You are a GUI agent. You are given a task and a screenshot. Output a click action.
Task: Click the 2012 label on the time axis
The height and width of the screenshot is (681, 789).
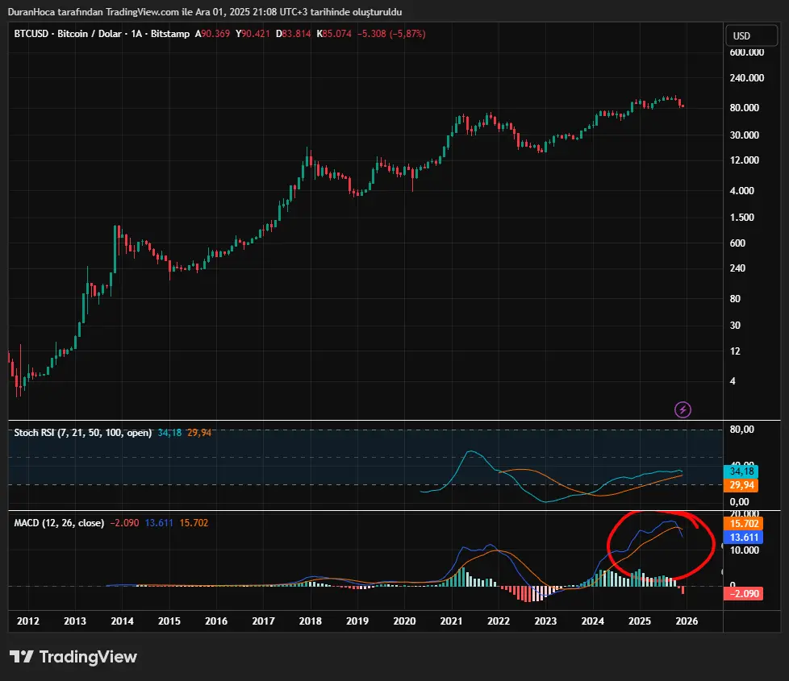coord(28,621)
